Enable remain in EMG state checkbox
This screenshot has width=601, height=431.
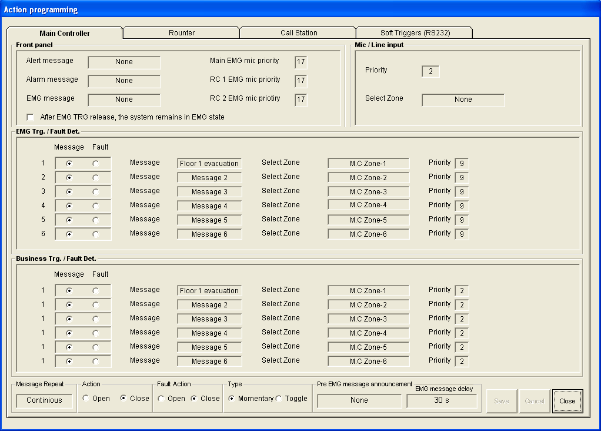point(30,117)
